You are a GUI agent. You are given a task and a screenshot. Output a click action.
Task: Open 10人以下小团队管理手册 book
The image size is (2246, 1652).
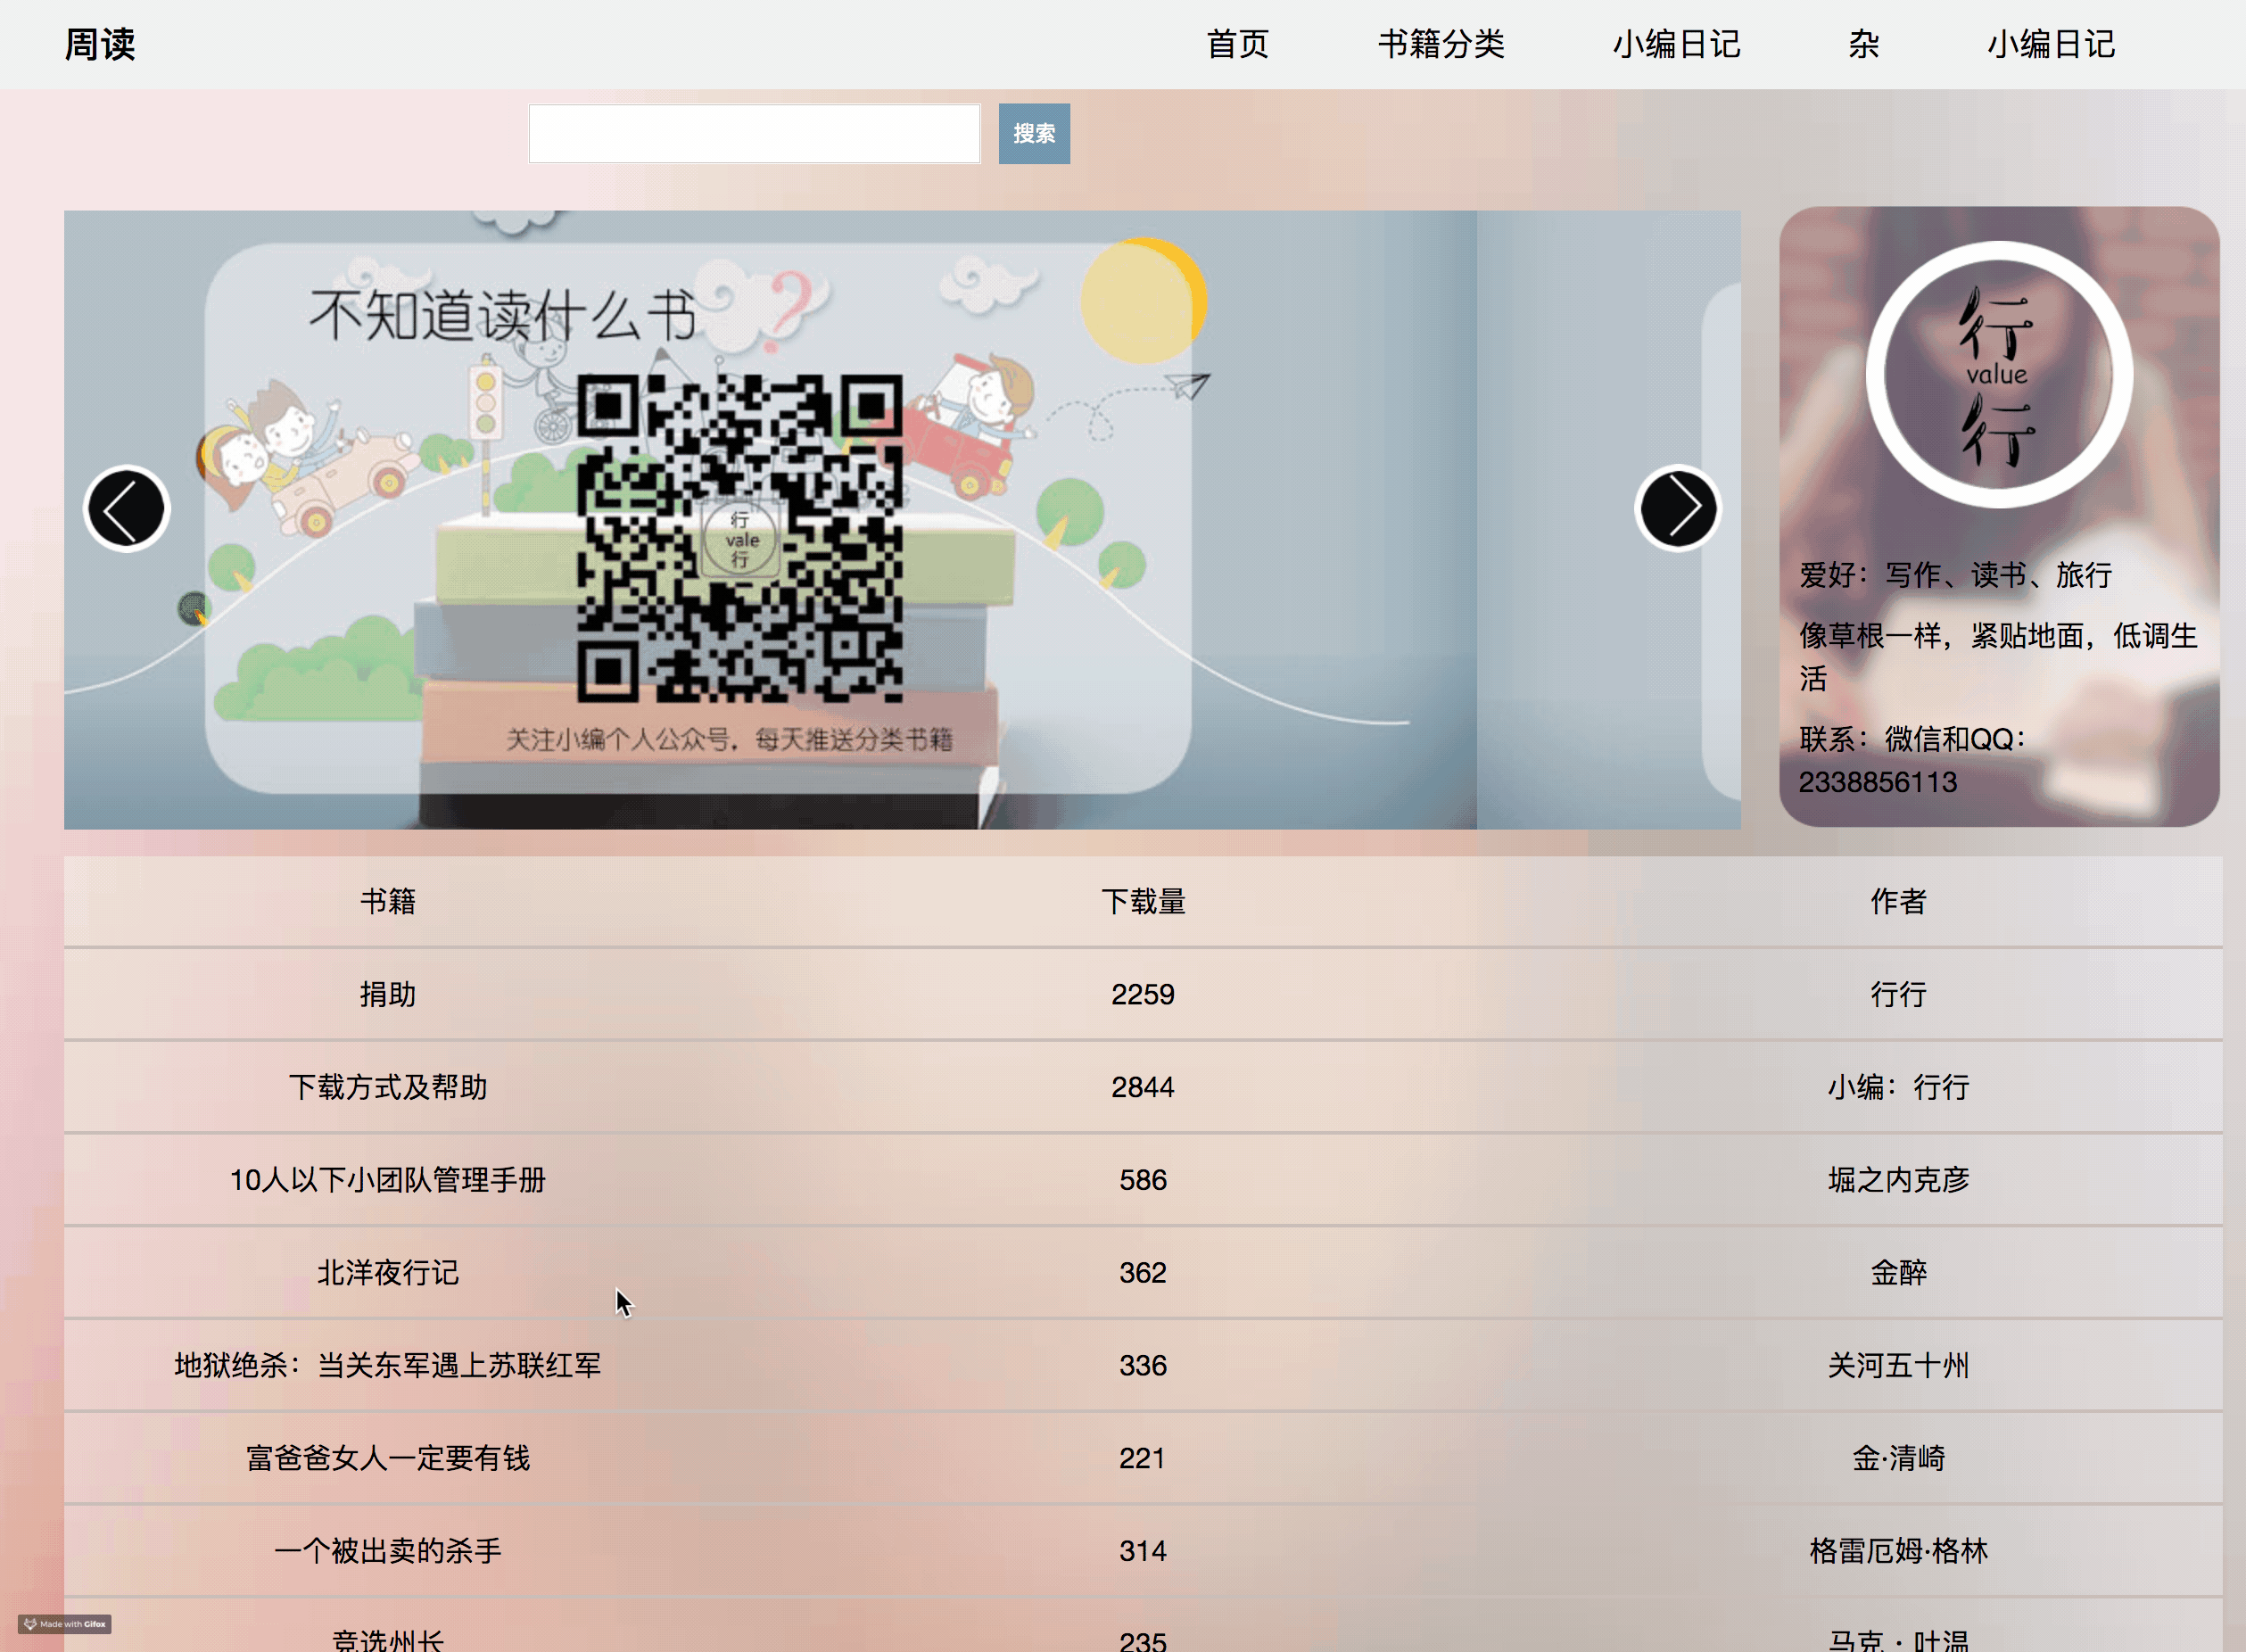[388, 1180]
